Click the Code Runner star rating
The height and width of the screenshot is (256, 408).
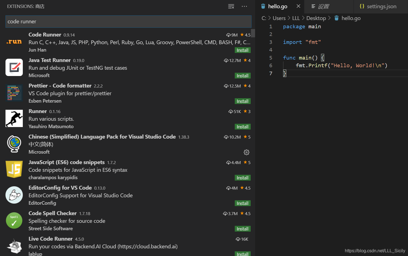tap(245, 35)
